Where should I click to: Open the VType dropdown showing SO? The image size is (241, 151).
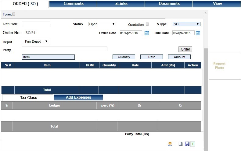click(x=186, y=24)
